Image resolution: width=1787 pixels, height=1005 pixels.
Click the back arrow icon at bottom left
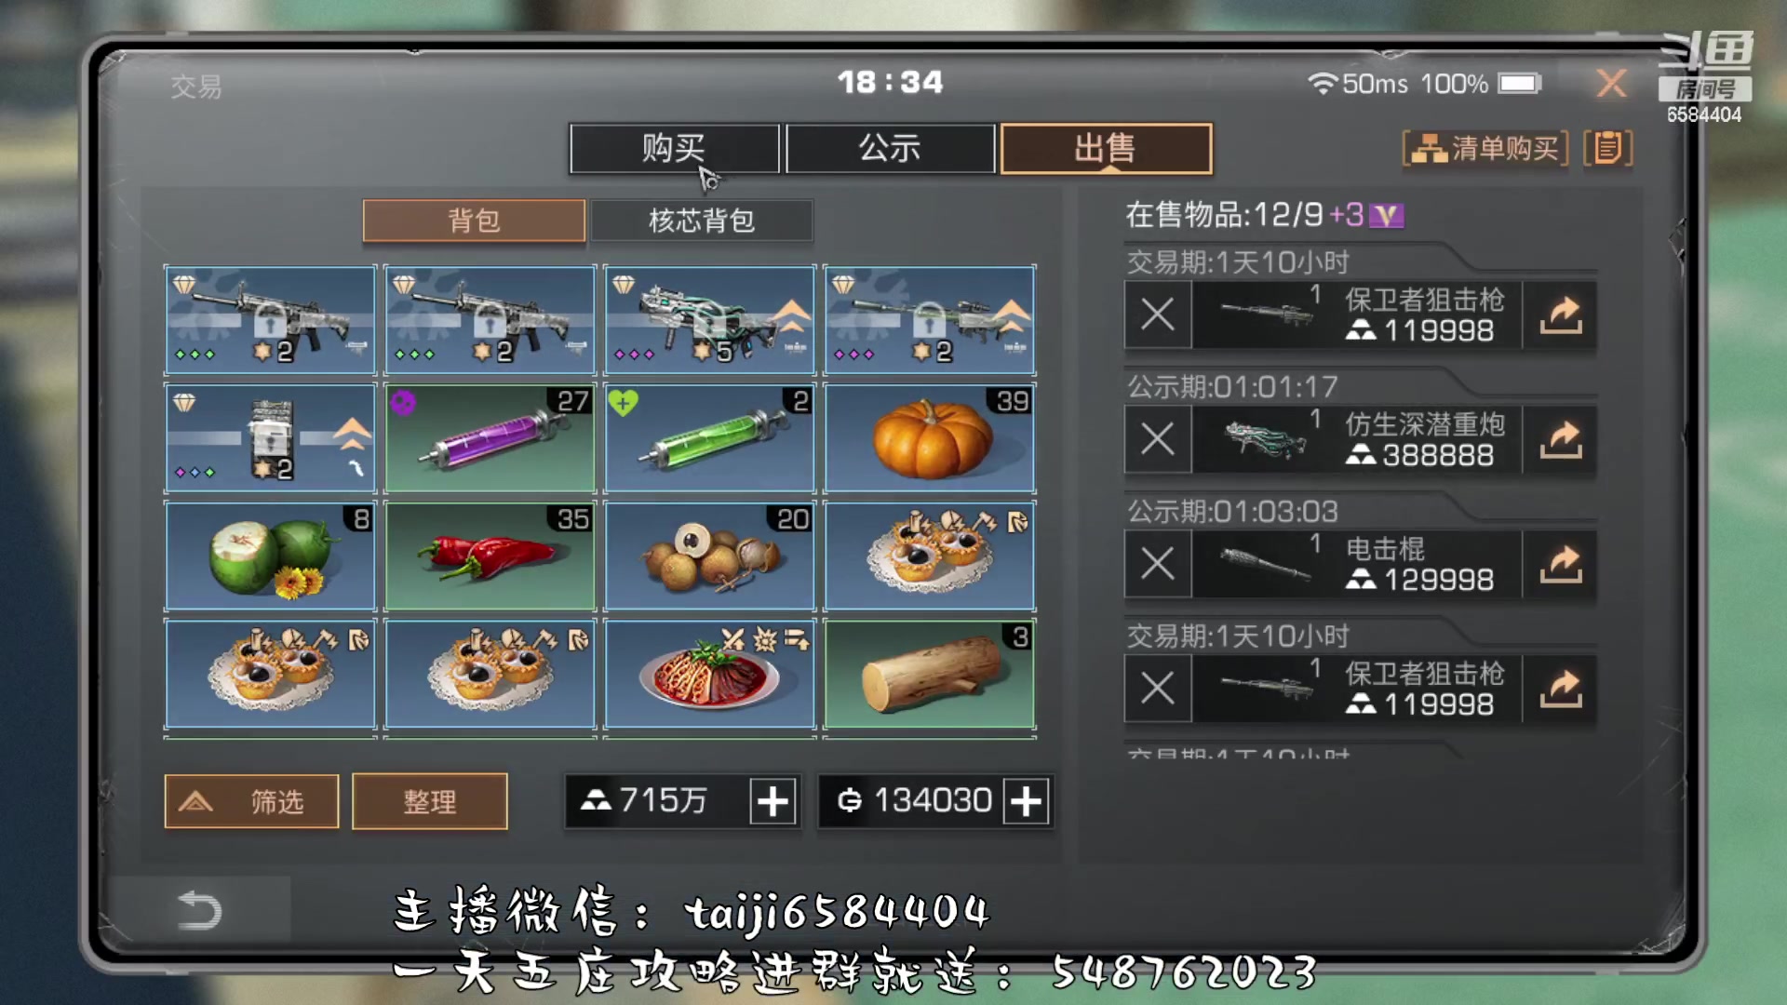tap(199, 910)
